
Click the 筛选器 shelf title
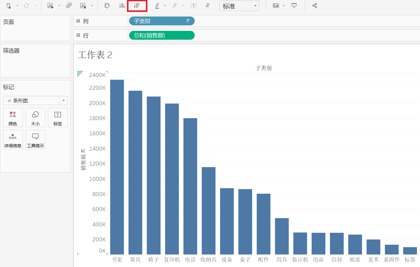click(11, 51)
